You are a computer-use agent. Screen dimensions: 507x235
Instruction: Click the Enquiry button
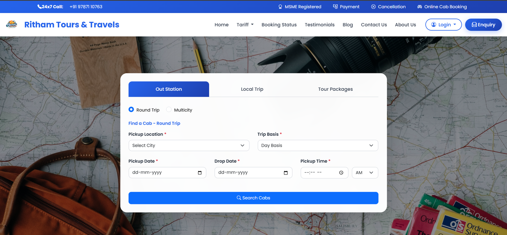484,25
